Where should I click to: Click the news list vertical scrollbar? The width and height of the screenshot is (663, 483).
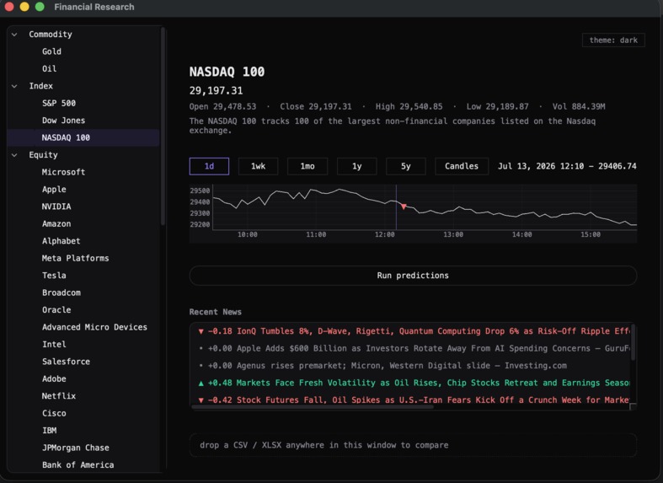(x=633, y=342)
